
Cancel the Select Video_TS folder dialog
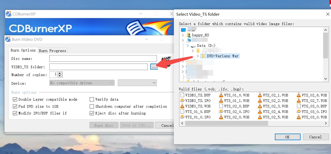pyautogui.click(x=316, y=137)
